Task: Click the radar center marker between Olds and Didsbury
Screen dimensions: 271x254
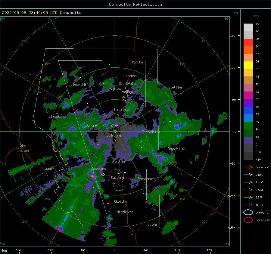Action: pos(115,131)
